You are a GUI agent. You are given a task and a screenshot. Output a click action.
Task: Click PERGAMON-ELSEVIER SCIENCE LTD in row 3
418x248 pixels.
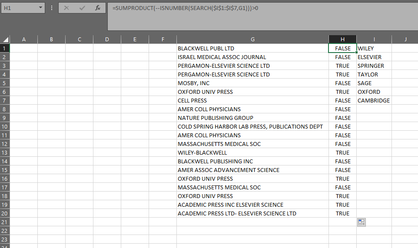pos(252,66)
